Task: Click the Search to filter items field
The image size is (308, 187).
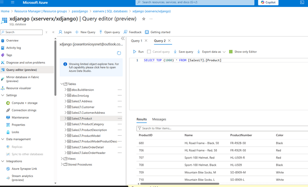Action: click(x=222, y=128)
